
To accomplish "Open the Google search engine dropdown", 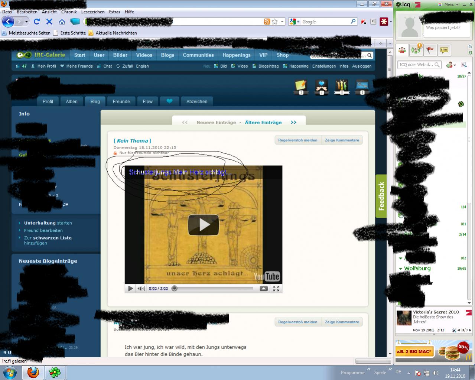I will (x=298, y=22).
